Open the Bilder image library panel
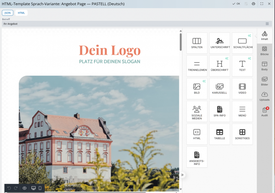 [265, 81]
